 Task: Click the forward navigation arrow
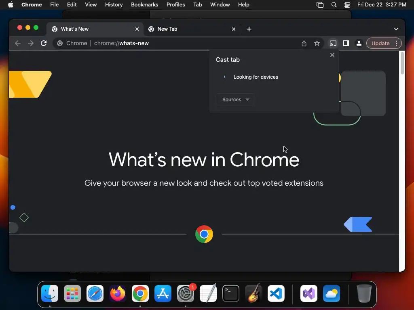pos(31,43)
